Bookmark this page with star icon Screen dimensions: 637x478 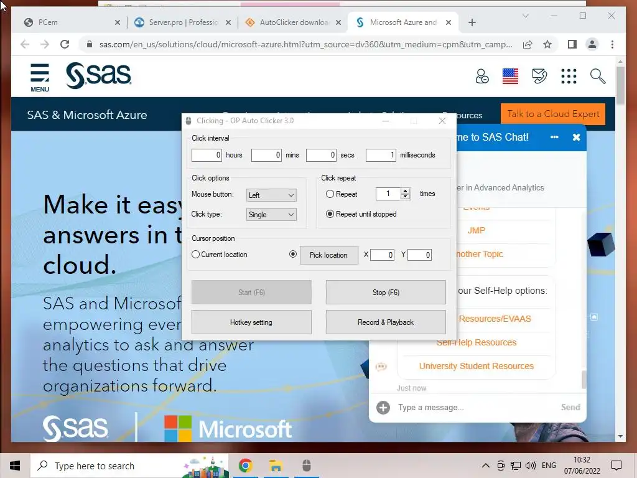pos(547,44)
